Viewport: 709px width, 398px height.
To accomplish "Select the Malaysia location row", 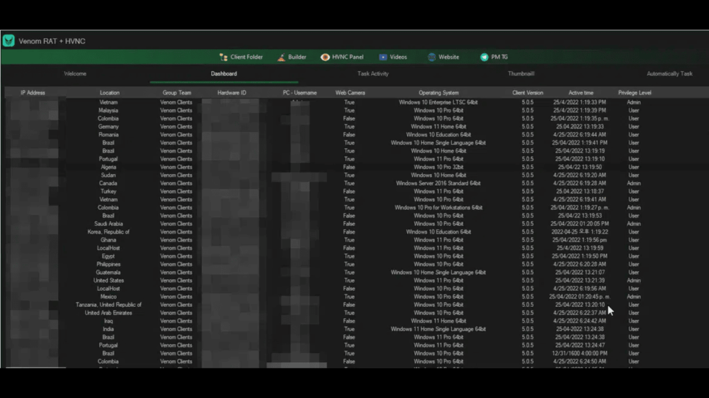I will coord(108,111).
